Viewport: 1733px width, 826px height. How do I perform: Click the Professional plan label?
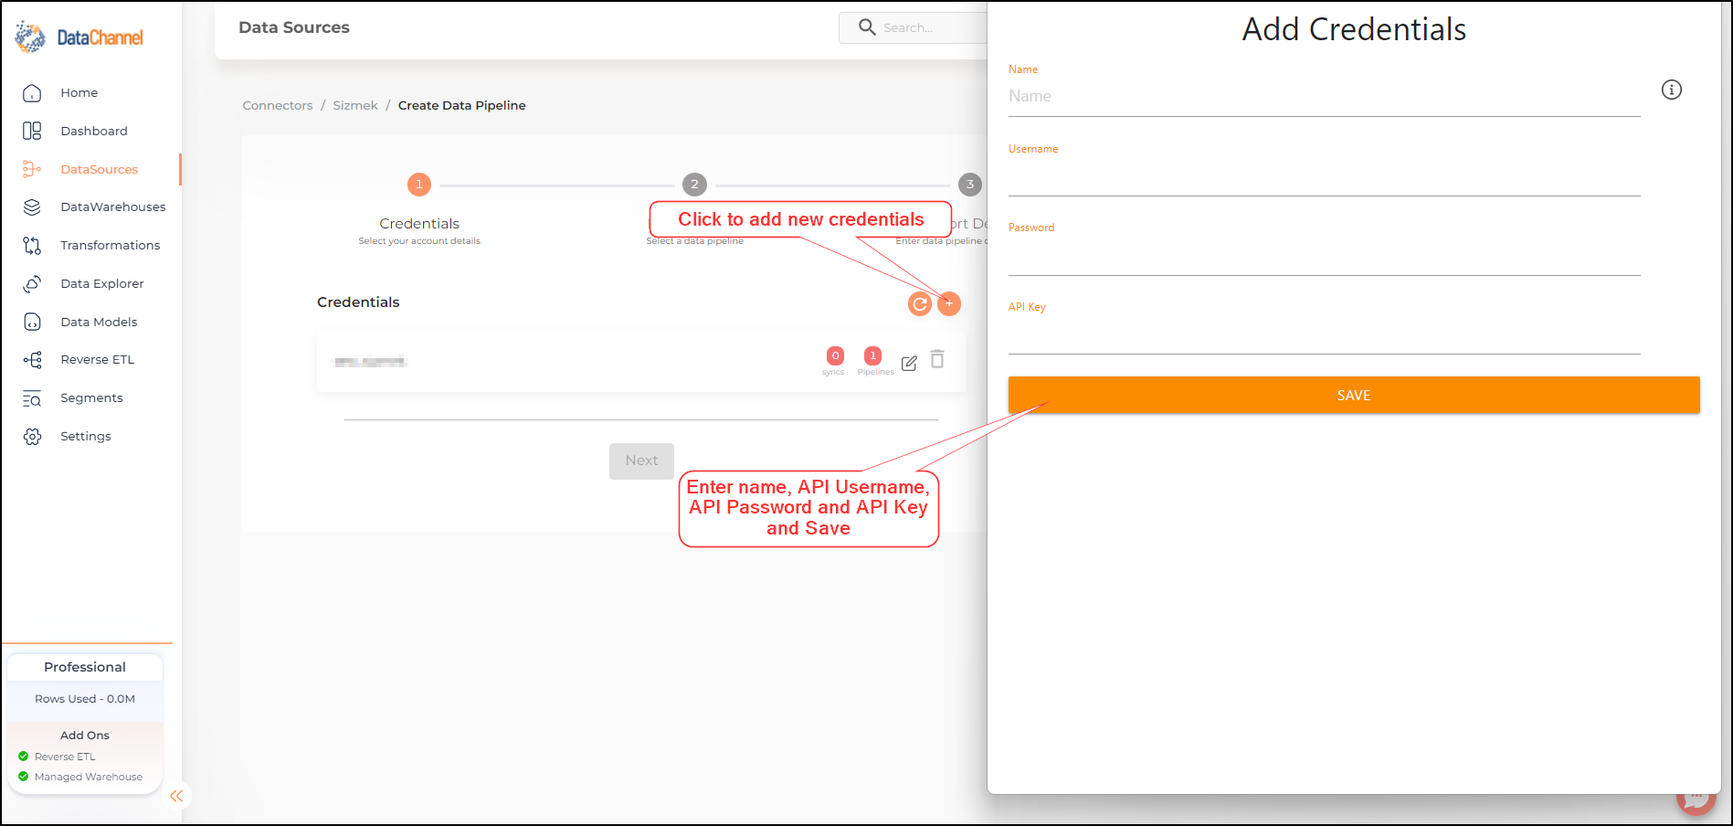(85, 668)
